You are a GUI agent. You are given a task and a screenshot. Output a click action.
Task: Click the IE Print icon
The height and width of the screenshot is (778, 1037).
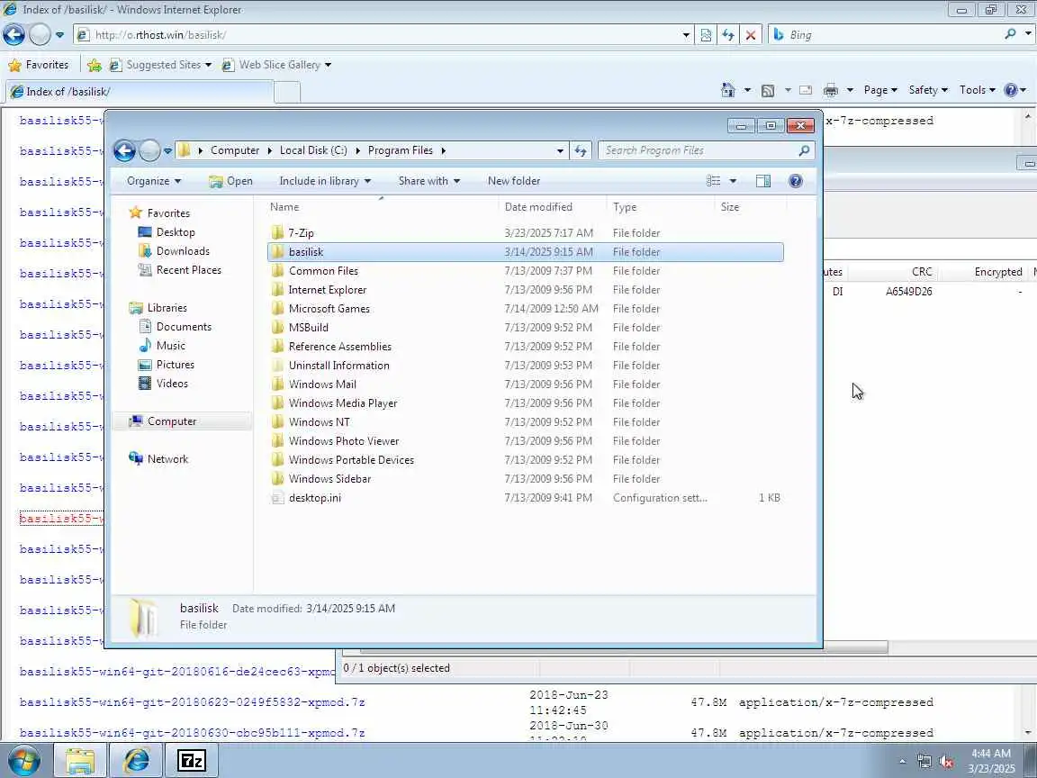pos(831,91)
